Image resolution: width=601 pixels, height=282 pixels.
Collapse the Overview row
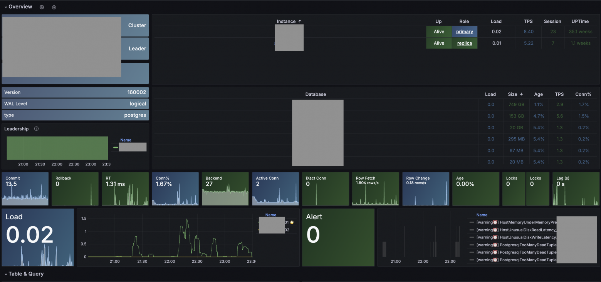[x=6, y=7]
